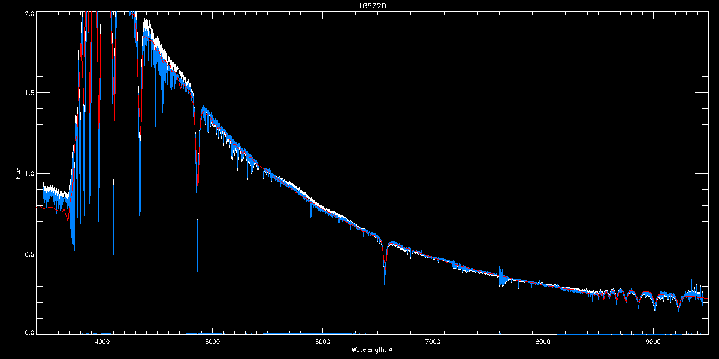This screenshot has width=719, height=359.
Task: Click the "0.5" flux tick label
Action: click(28, 254)
